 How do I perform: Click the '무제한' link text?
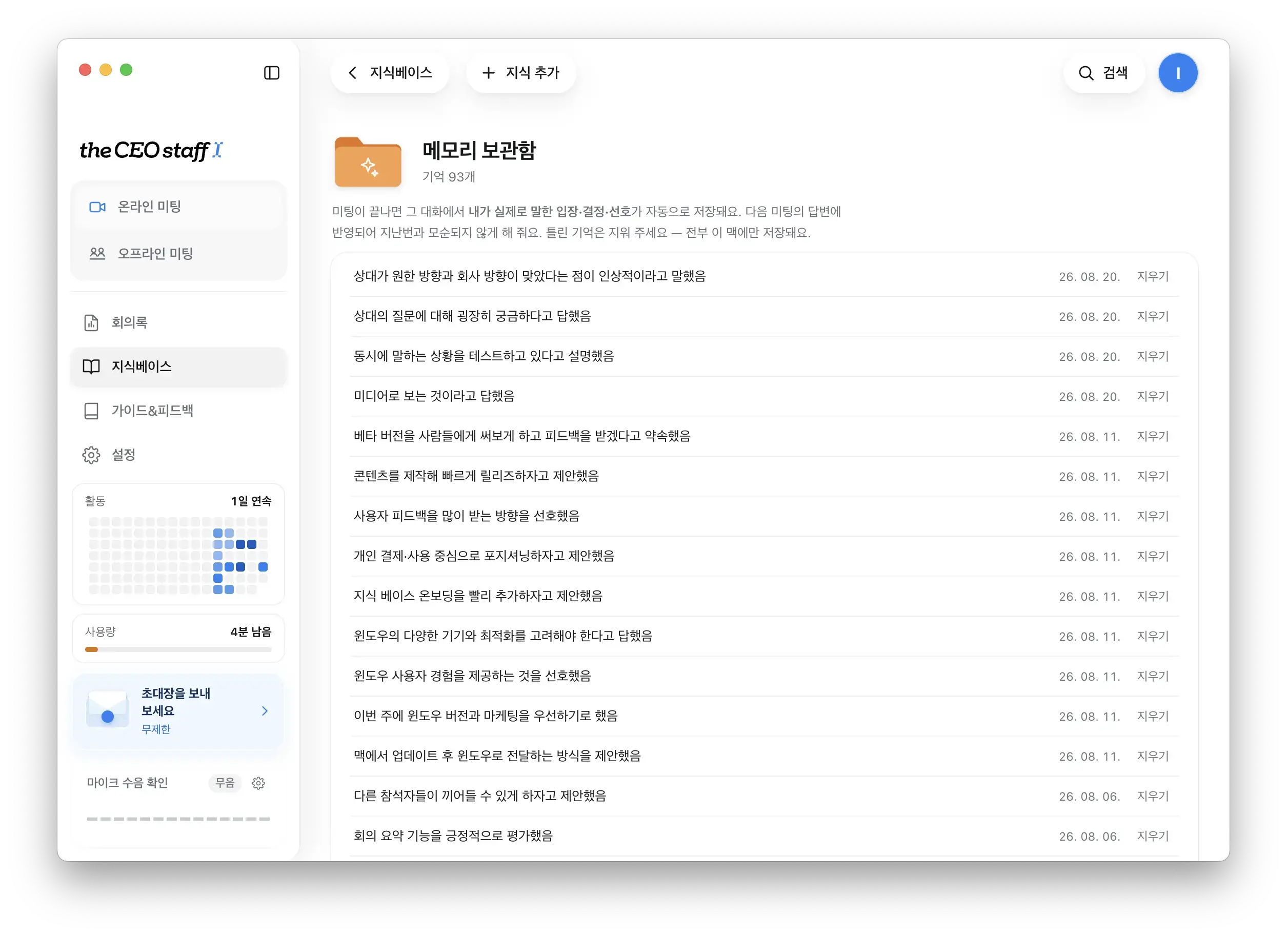(156, 729)
